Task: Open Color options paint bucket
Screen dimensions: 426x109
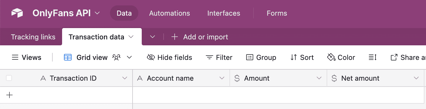Action: tap(331, 57)
